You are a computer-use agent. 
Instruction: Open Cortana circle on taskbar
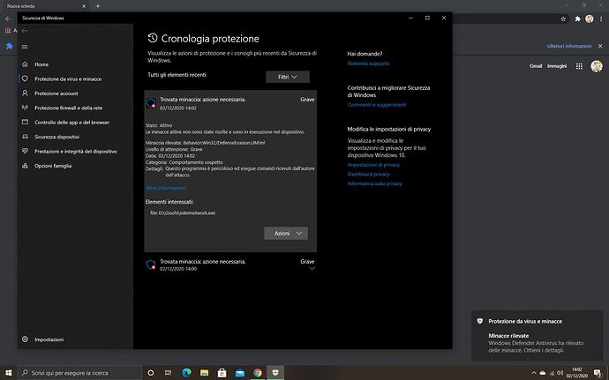[151, 373]
